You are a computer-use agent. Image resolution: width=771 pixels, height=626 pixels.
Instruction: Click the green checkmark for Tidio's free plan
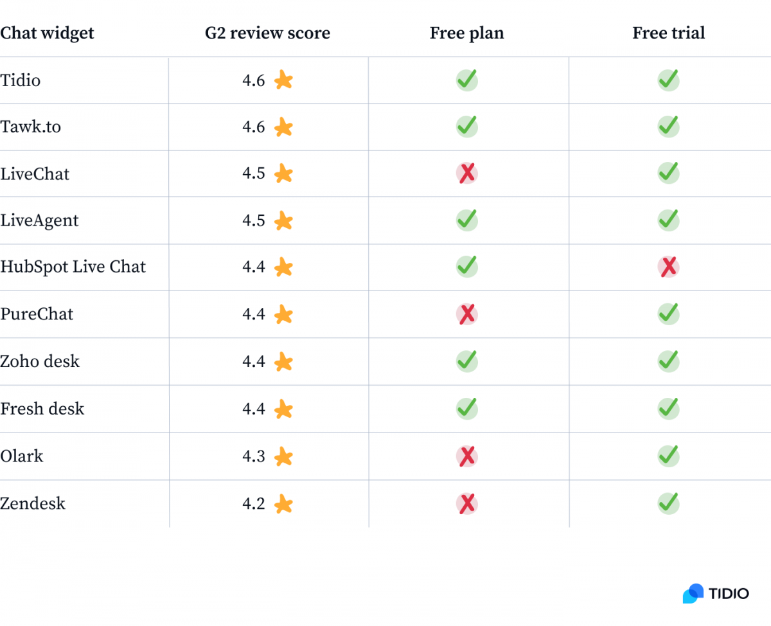[x=467, y=80]
